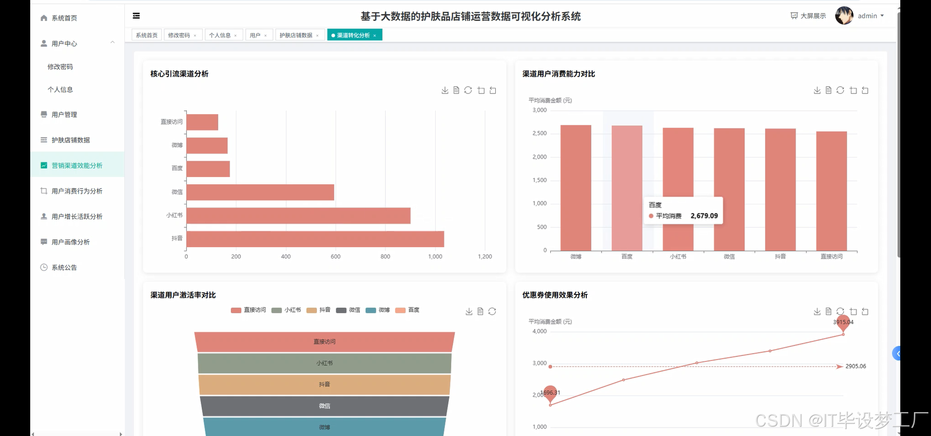Click the 小红书 bar in 核心引流渠道分析

click(x=298, y=216)
